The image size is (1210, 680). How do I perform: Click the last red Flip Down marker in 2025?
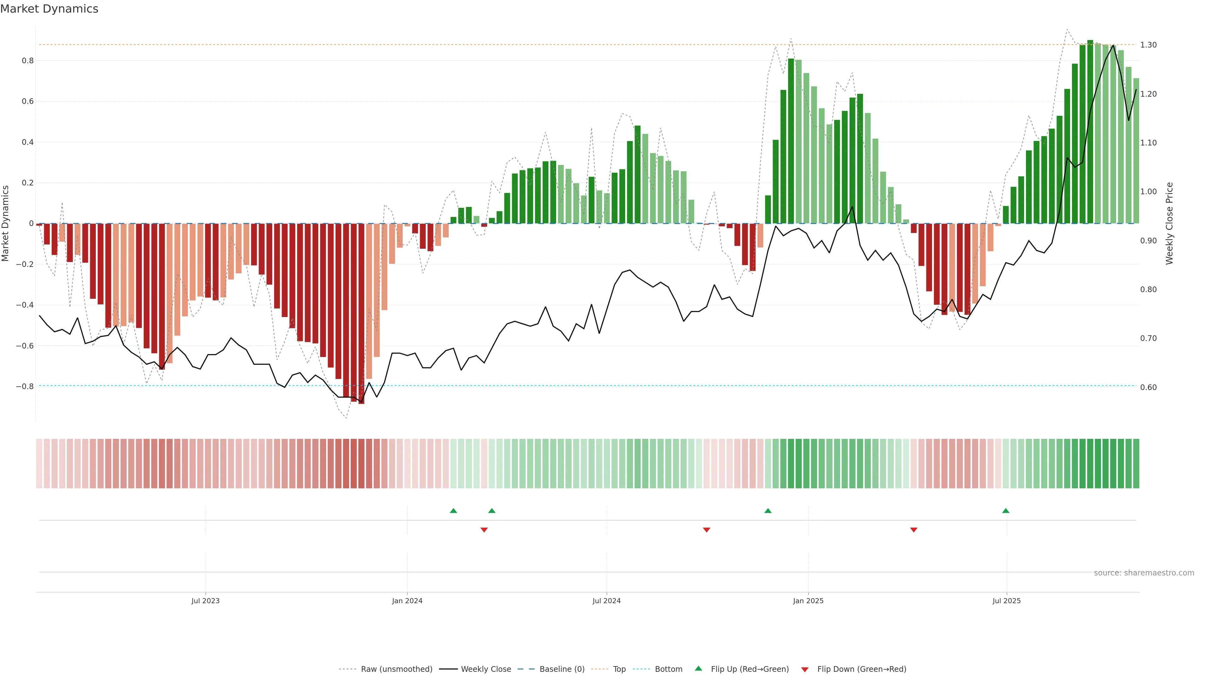click(x=913, y=530)
